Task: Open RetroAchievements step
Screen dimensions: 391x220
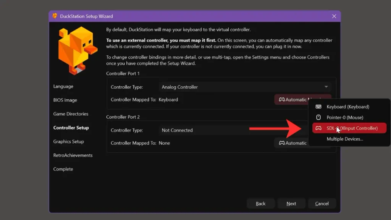Action: tap(73, 155)
